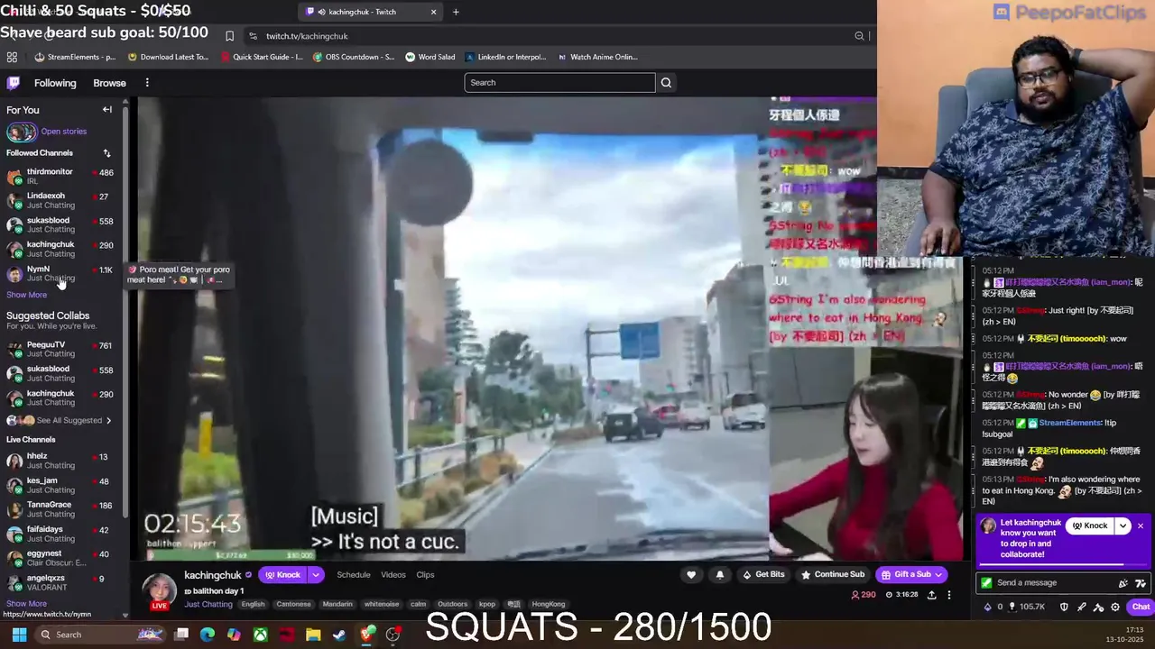The width and height of the screenshot is (1155, 649).
Task: Collapse the For You sidebar
Action: point(107,110)
